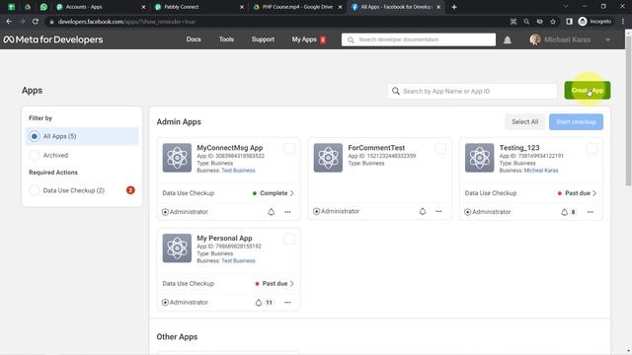Click the Select All button
Viewport: 632px width, 355px height.
click(524, 122)
